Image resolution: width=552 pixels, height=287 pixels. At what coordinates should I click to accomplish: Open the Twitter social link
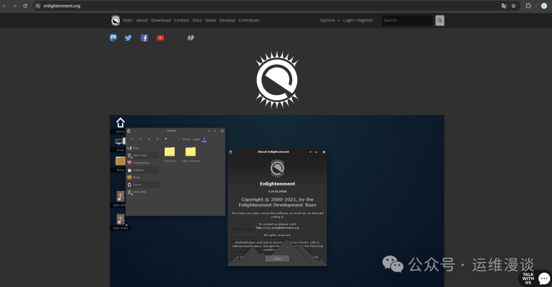[x=128, y=38]
